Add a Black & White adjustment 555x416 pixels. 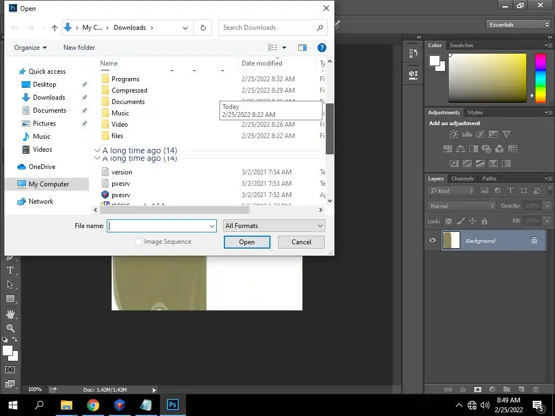tap(474, 148)
